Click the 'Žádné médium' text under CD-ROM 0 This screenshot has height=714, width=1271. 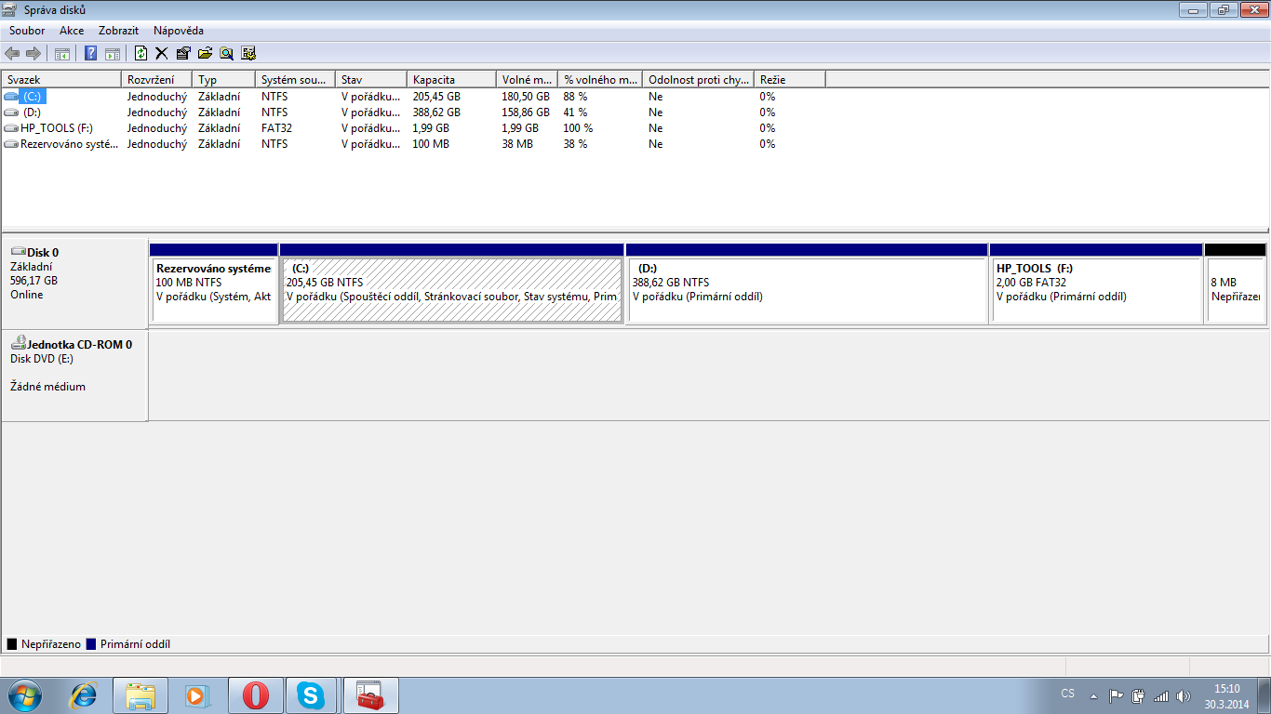pyautogui.click(x=47, y=387)
